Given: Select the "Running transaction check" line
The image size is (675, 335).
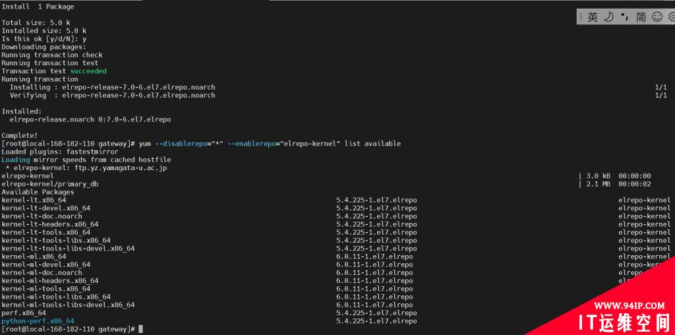Looking at the screenshot, I should (x=52, y=55).
